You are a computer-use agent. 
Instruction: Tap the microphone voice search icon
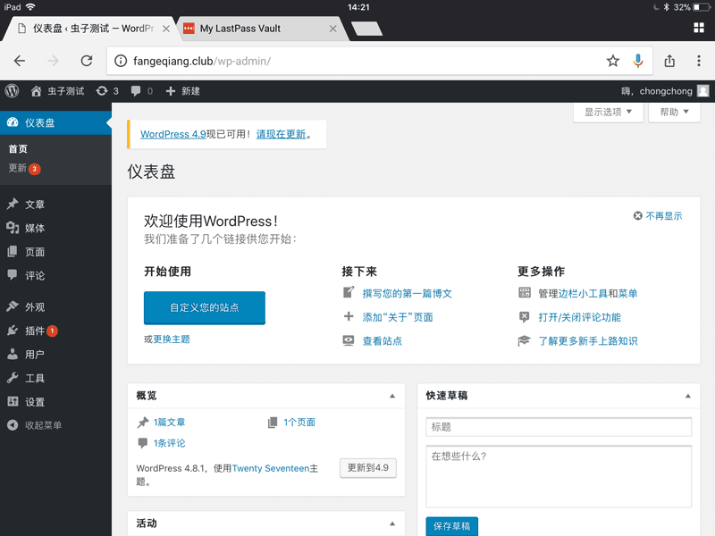click(638, 62)
